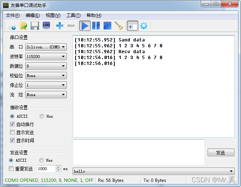
Task: Click the blue stop square icon
Action: click(107, 26)
